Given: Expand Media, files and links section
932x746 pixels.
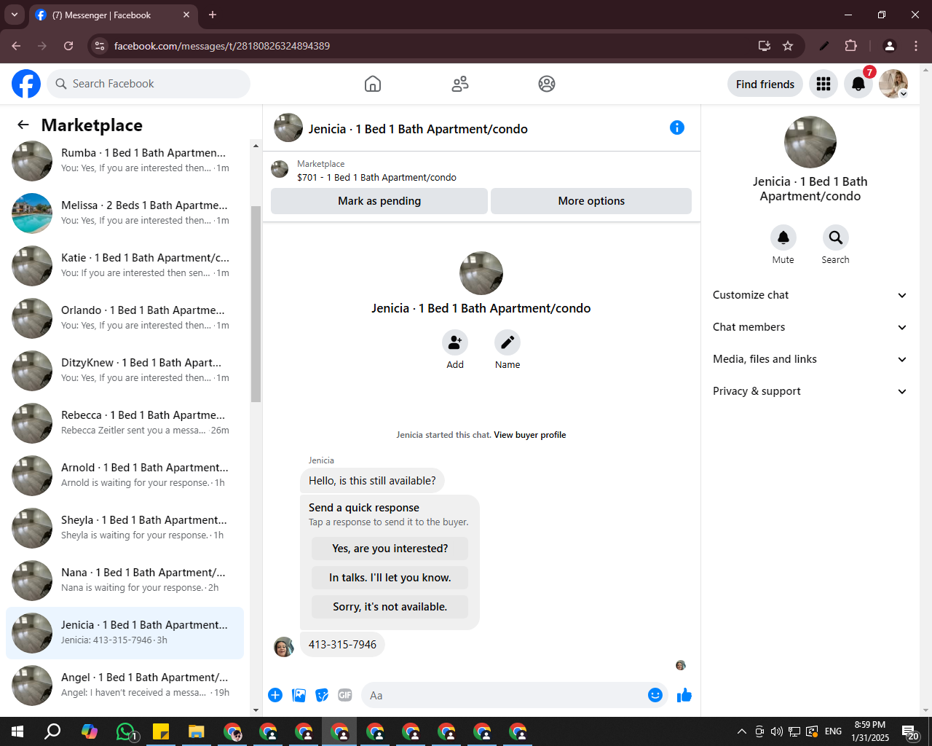Looking at the screenshot, I should click(810, 359).
